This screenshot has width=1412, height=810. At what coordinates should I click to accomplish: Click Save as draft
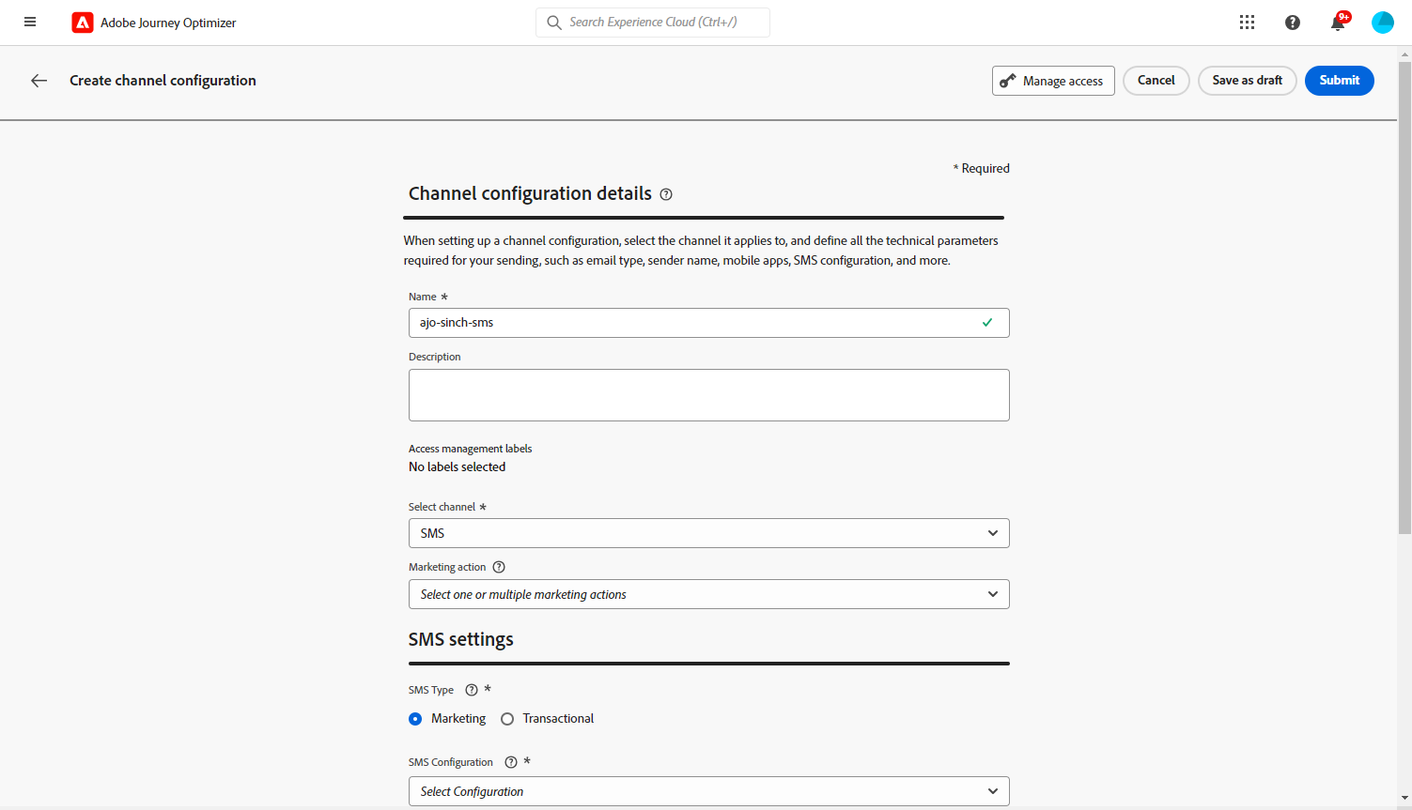click(x=1247, y=81)
